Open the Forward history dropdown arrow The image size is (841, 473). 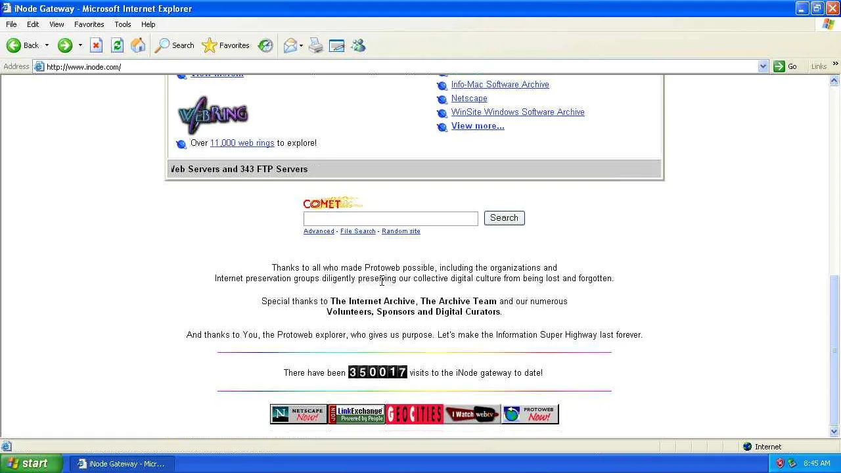(80, 45)
